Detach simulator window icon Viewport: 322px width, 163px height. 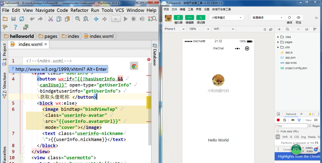pos(271,29)
